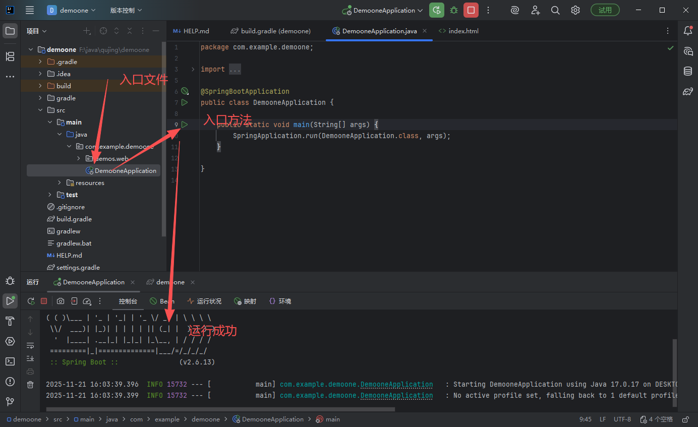The image size is (698, 427).
Task: Take thread dump camera icon
Action: [x=61, y=301]
